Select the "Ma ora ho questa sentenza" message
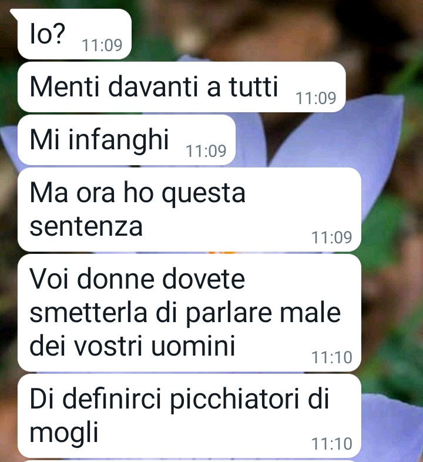423x462 pixels. tap(189, 209)
